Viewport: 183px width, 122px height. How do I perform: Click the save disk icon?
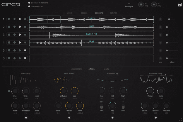[179, 4]
